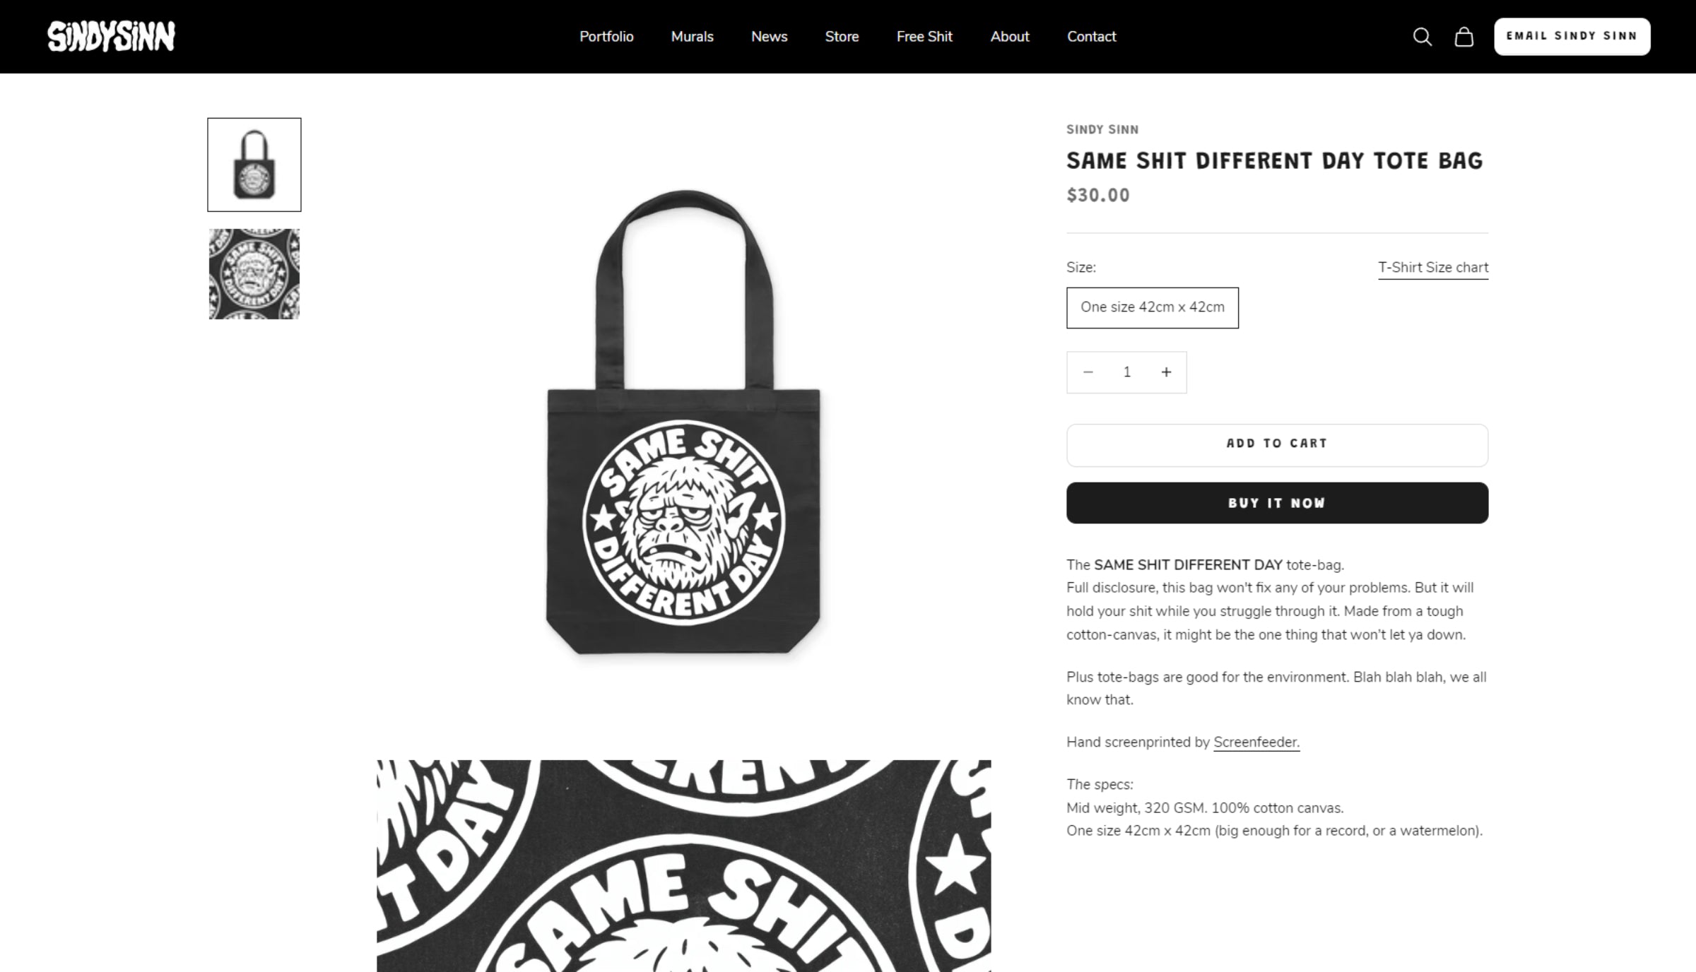
Task: Open the Portfolio menu item
Action: pyautogui.click(x=606, y=37)
